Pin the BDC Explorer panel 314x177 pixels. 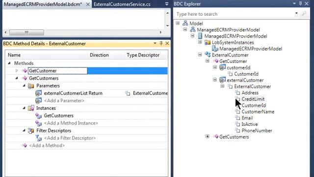point(300,3)
